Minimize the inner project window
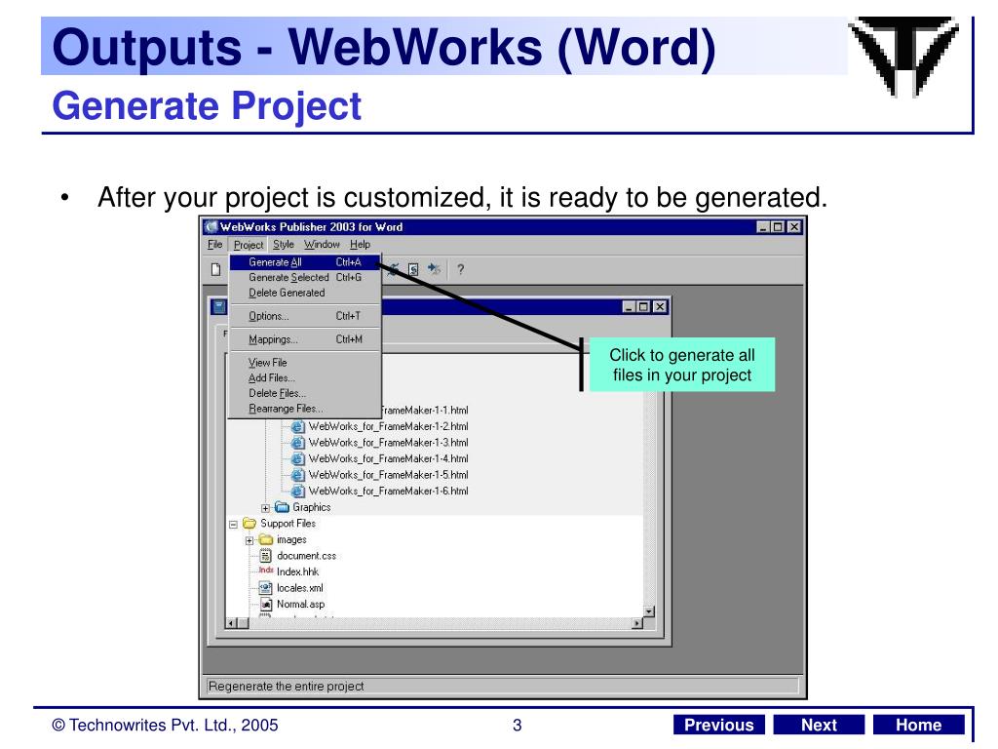Viewport: 998px width, 749px height. 629,307
